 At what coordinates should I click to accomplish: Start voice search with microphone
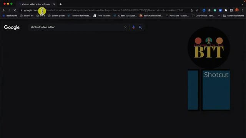click(x=133, y=27)
